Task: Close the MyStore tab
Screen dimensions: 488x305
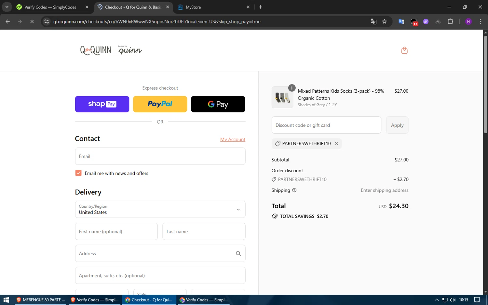Action: click(x=248, y=7)
